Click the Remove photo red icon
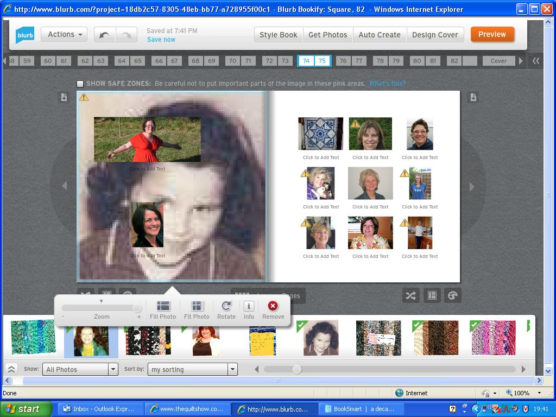556x417 pixels. click(273, 307)
